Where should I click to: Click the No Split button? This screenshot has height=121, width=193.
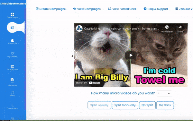[x=147, y=105]
